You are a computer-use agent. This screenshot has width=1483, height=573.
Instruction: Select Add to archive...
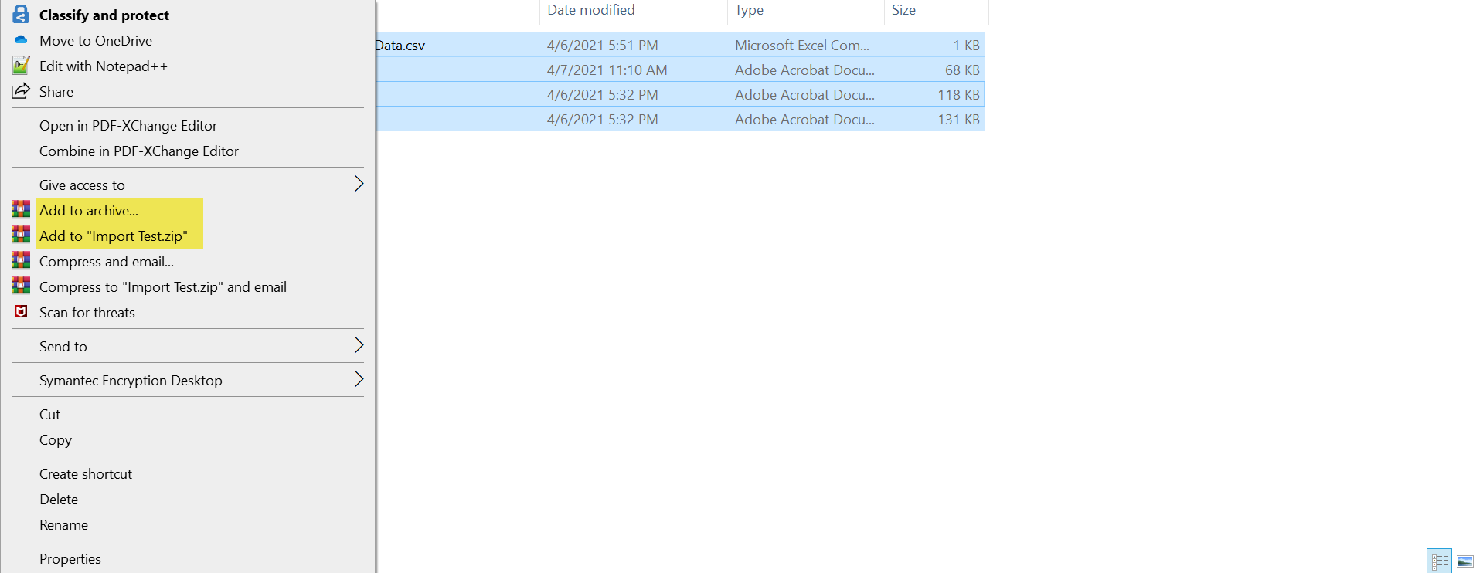point(89,210)
